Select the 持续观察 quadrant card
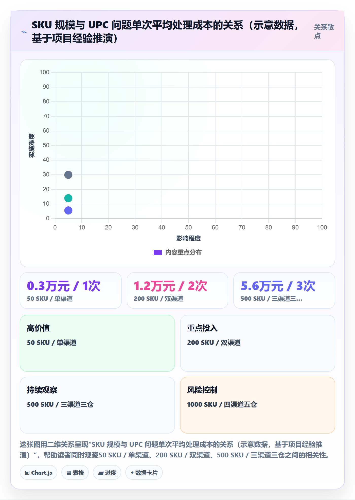Viewport: 355px width, 500px height. point(97,405)
